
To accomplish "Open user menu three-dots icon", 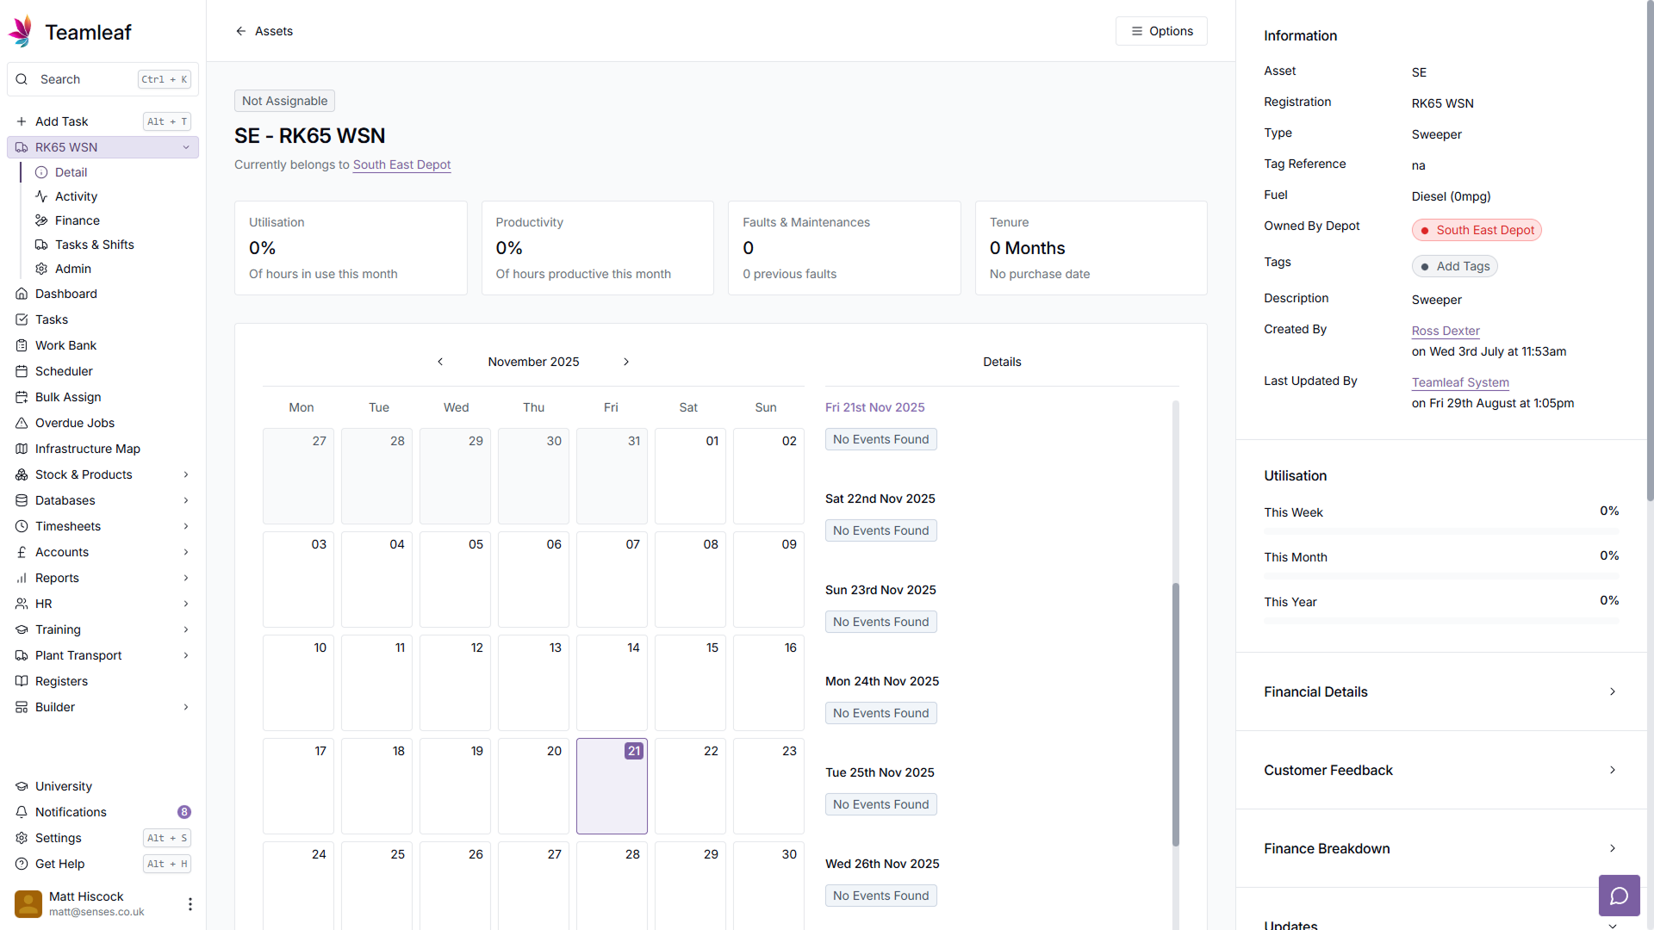I will coord(190,903).
